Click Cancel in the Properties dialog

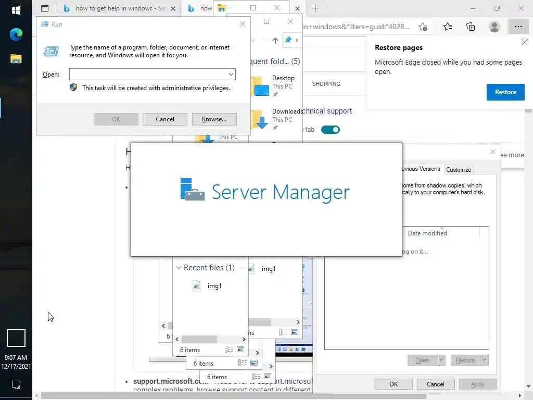point(436,384)
